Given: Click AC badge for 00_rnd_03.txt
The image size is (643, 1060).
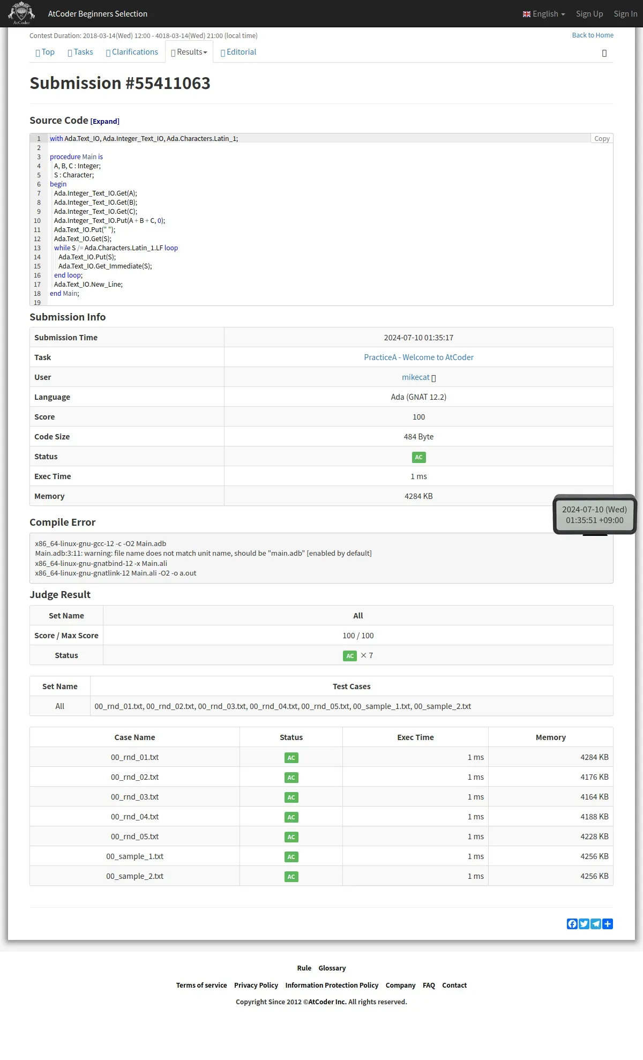Looking at the screenshot, I should pos(291,797).
